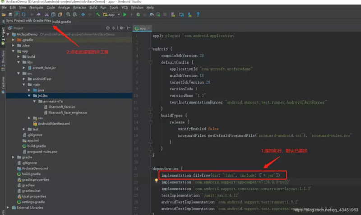Expand the build folder under app
Screen dimensions: 361x215
click(x=19, y=56)
